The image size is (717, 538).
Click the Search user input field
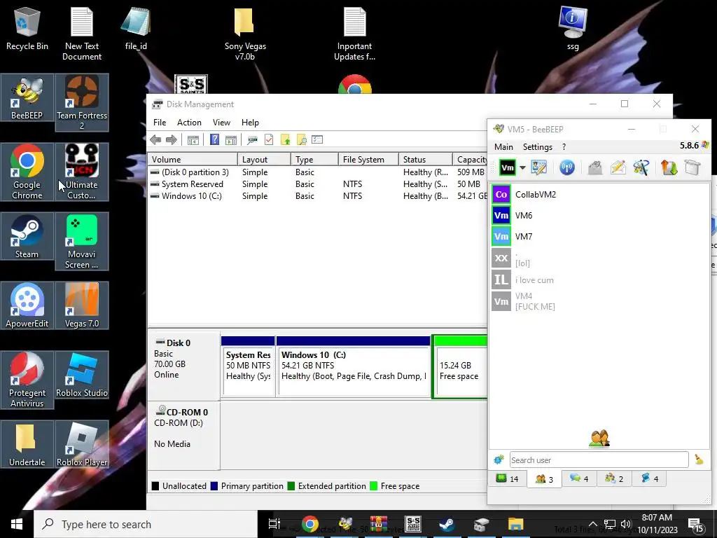[599, 460]
